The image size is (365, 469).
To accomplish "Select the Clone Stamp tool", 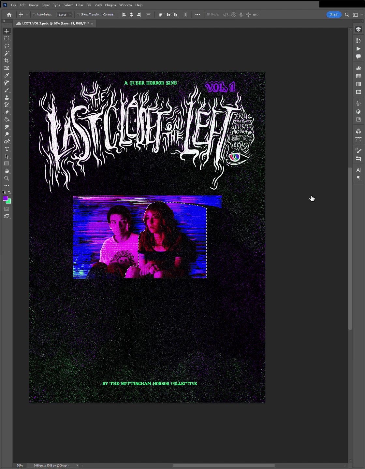I will tap(7, 97).
